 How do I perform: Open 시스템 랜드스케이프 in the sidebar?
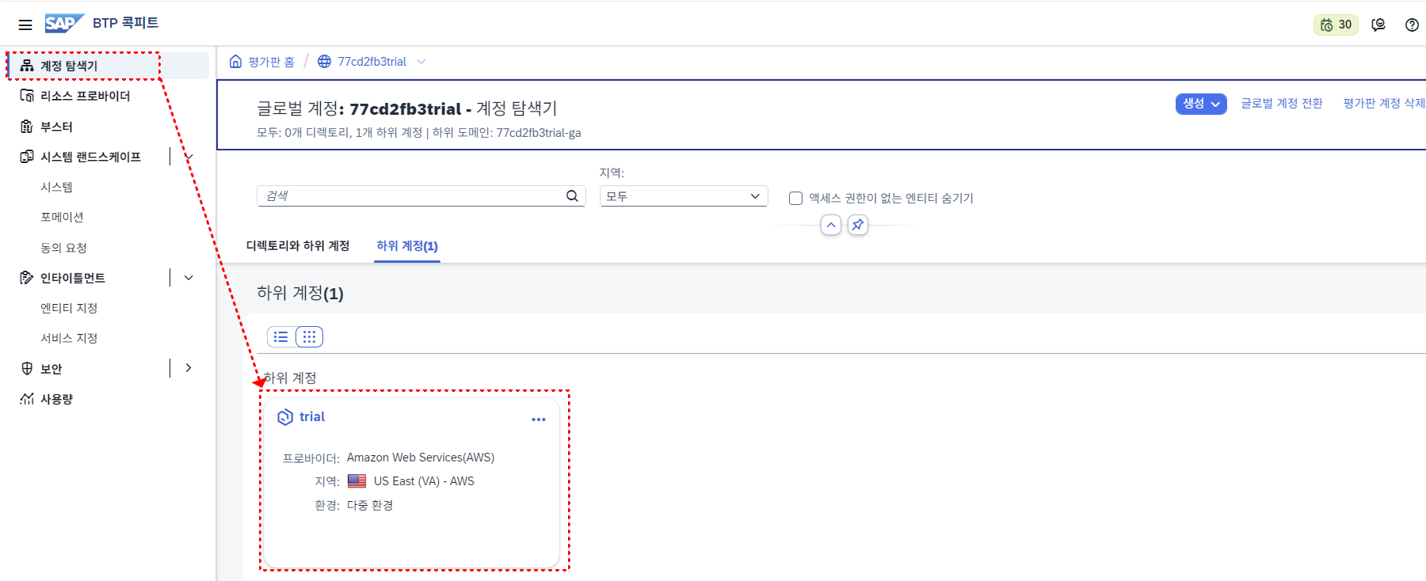point(90,157)
